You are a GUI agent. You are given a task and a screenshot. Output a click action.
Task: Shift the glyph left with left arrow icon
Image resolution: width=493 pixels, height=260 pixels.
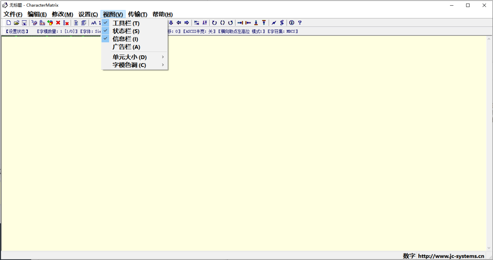click(179, 23)
